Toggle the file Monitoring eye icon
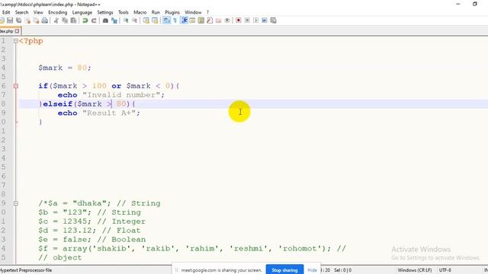This screenshot has height=274, width=488. point(227,21)
